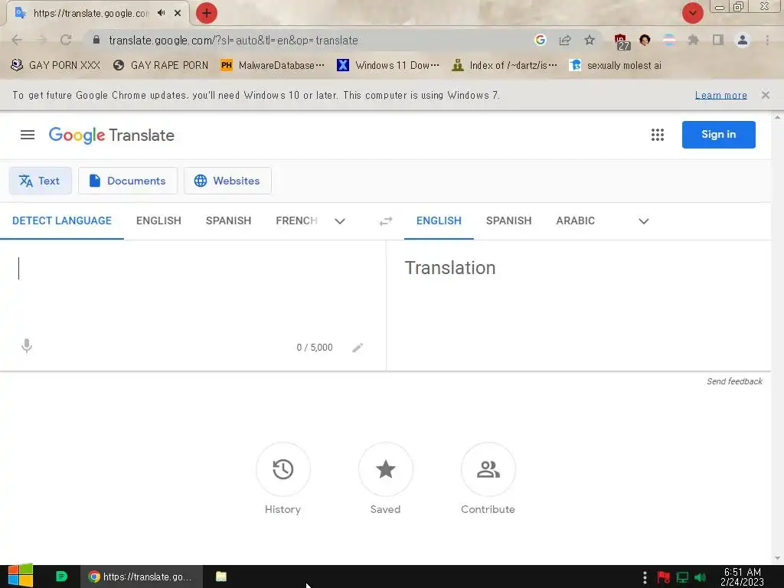Open a new tab with plus button
784x588 pixels.
coord(207,13)
